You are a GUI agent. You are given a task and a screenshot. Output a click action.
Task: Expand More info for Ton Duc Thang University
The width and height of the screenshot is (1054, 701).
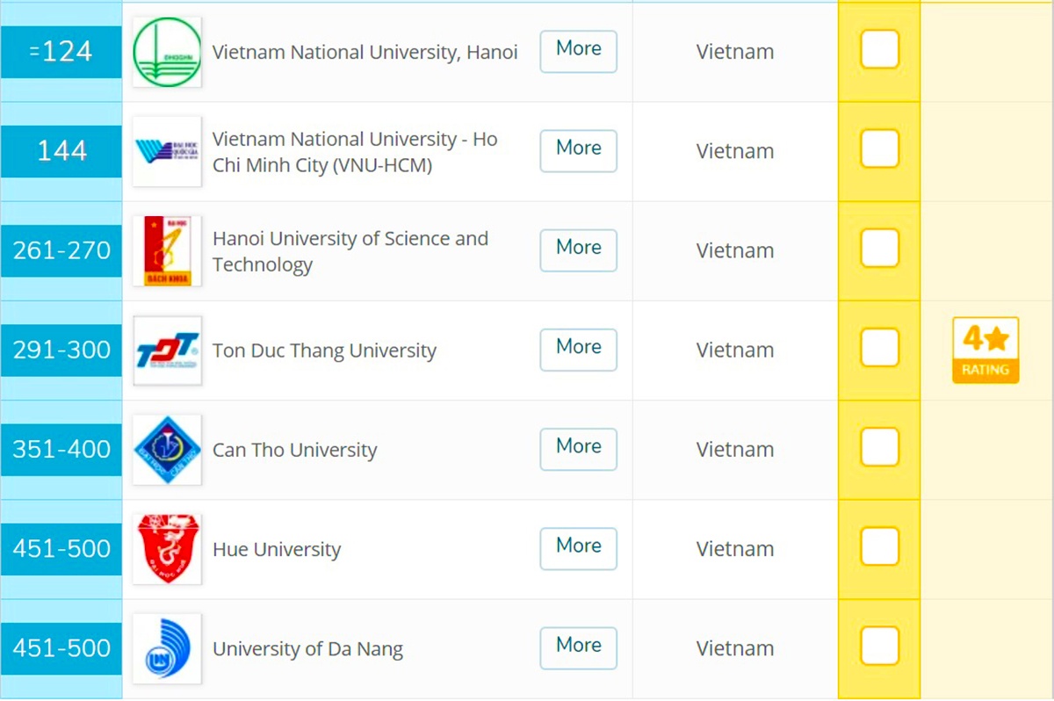pyautogui.click(x=578, y=349)
